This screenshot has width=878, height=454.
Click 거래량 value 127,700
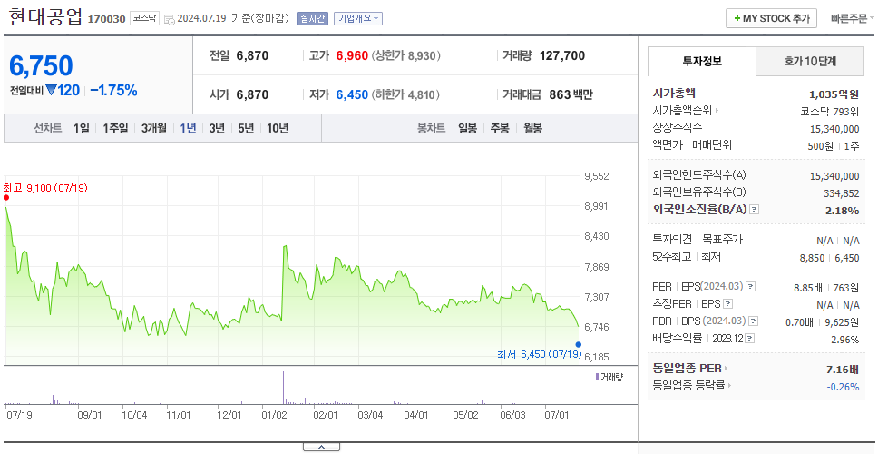tap(562, 55)
